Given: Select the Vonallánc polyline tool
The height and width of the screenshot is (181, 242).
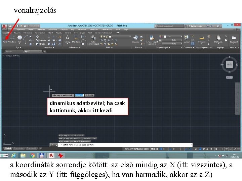Looking at the screenshot, I should (x=12, y=39).
